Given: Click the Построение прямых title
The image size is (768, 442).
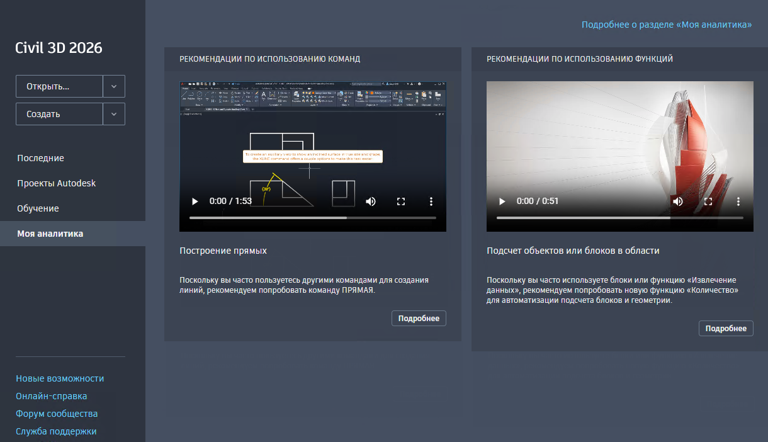Looking at the screenshot, I should coord(223,251).
